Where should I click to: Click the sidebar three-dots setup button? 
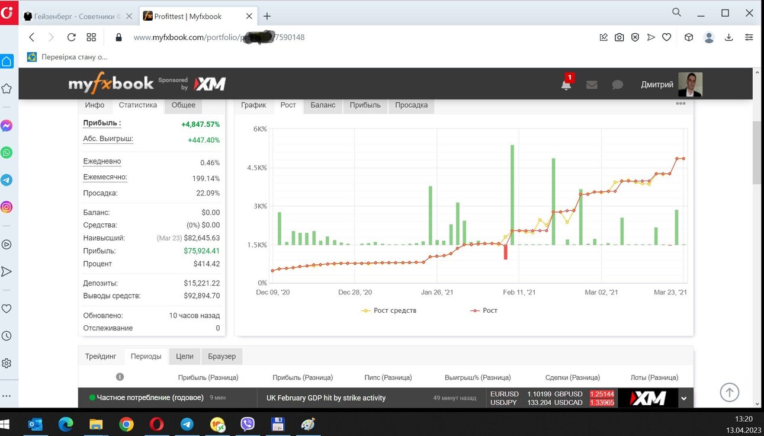click(x=7, y=396)
